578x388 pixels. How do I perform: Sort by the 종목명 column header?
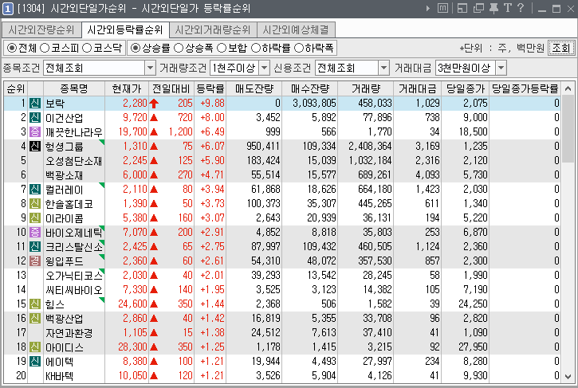(74, 88)
